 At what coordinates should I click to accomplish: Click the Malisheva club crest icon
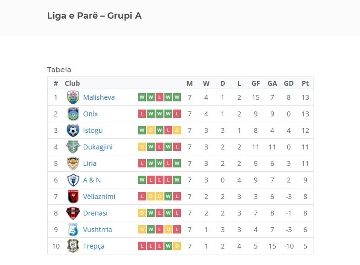point(73,97)
